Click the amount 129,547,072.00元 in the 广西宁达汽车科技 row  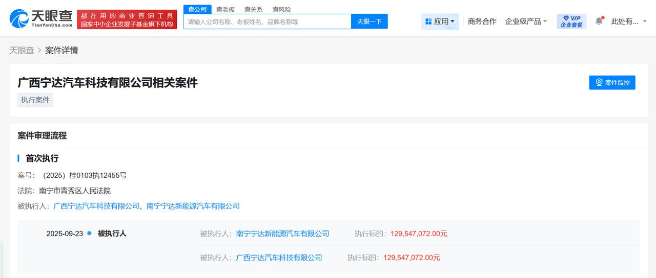coord(412,258)
